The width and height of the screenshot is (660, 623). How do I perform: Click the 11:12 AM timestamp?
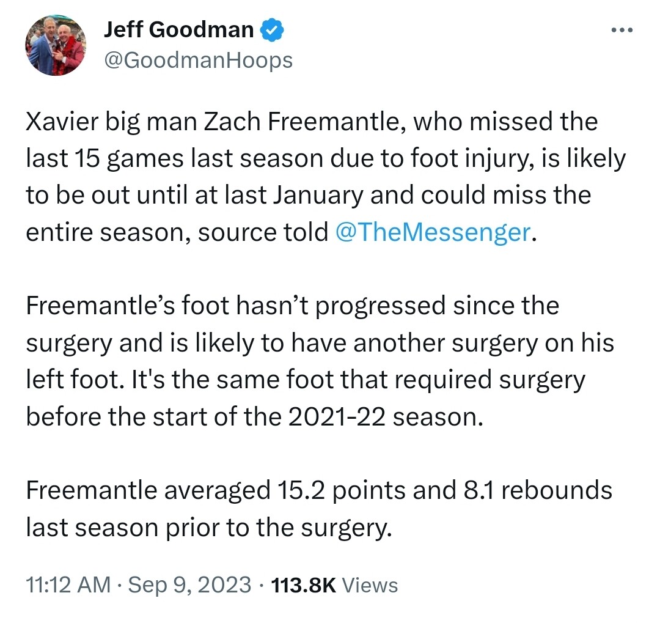pyautogui.click(x=68, y=584)
